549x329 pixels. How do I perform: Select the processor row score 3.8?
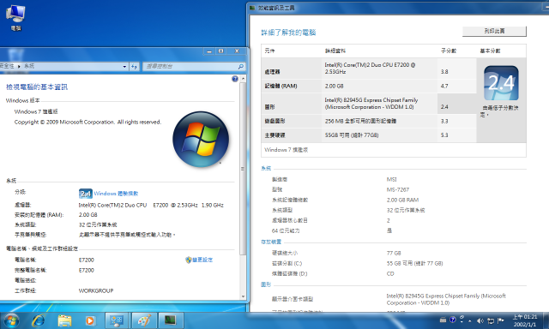tap(444, 72)
